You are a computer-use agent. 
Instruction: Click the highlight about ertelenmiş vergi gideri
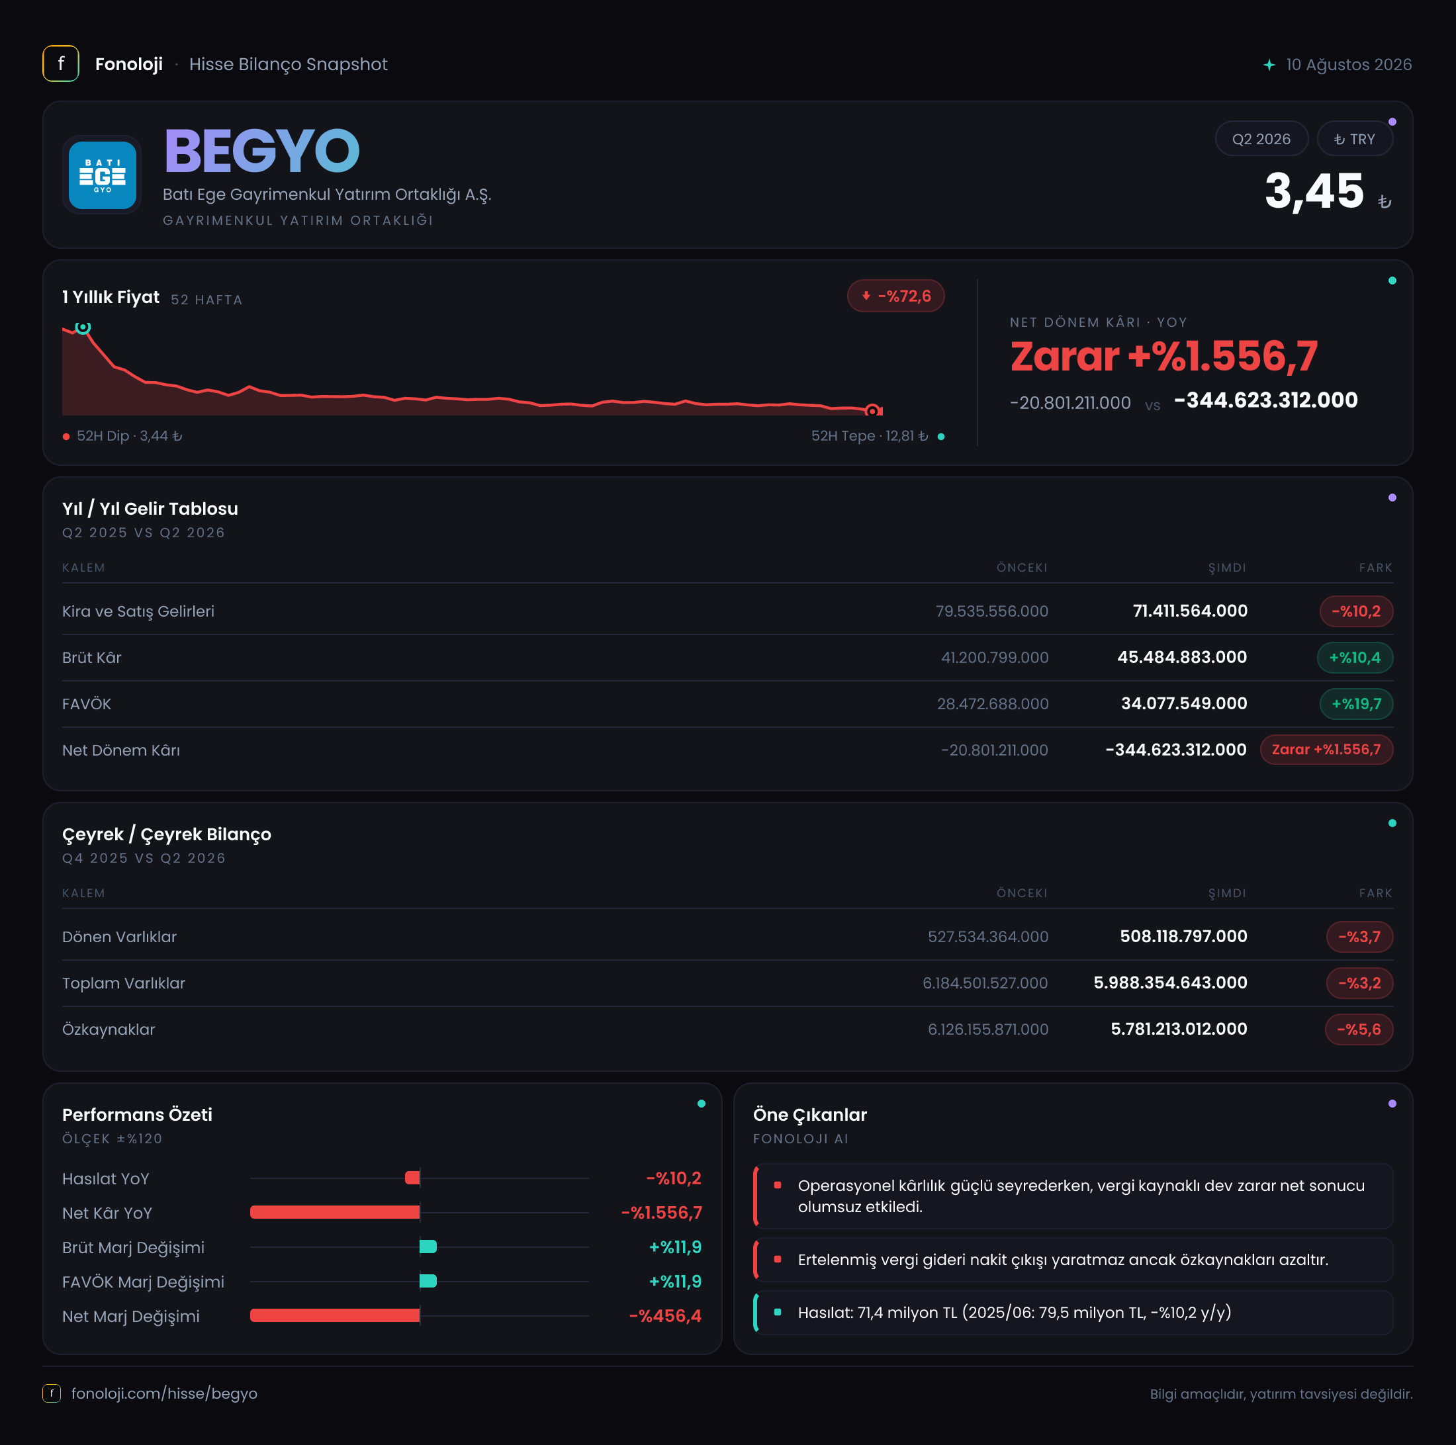pyautogui.click(x=1073, y=1260)
